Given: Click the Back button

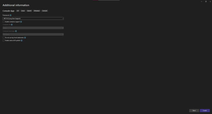Looking at the screenshot, I should (x=194, y=110).
